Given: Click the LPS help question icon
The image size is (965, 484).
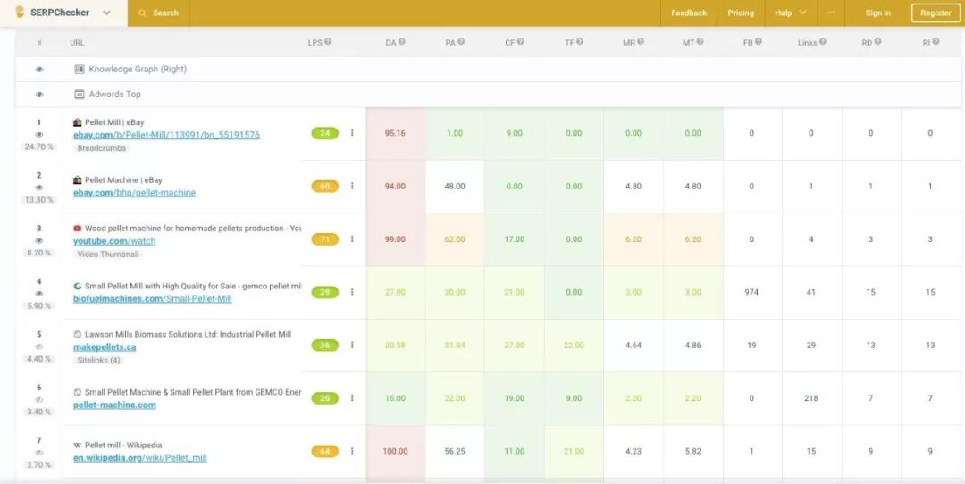Looking at the screenshot, I should (x=328, y=42).
